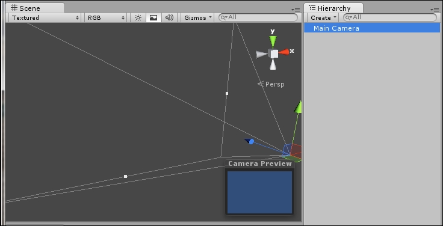Open the RGB render mode dropdown
Screen dimensions: 443x226
[x=105, y=17]
